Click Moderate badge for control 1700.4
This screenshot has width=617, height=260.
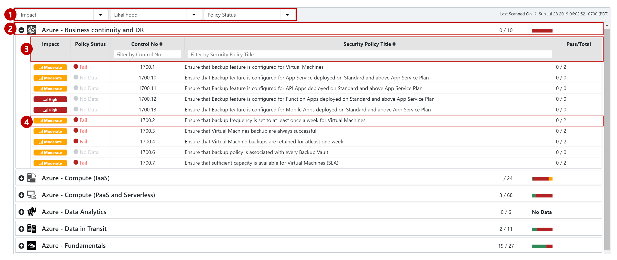coord(50,142)
